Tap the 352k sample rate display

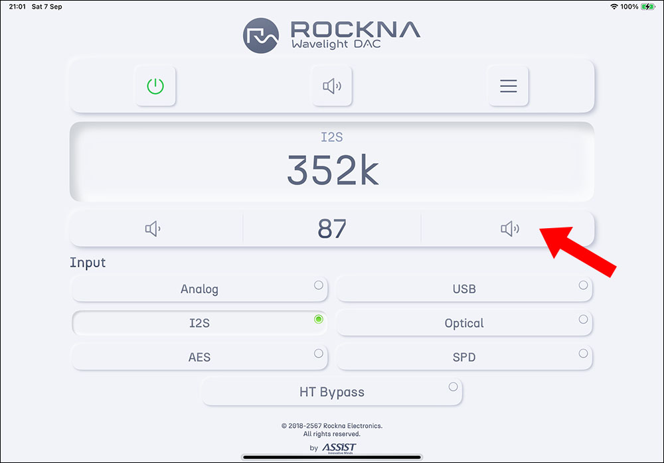[x=332, y=170]
